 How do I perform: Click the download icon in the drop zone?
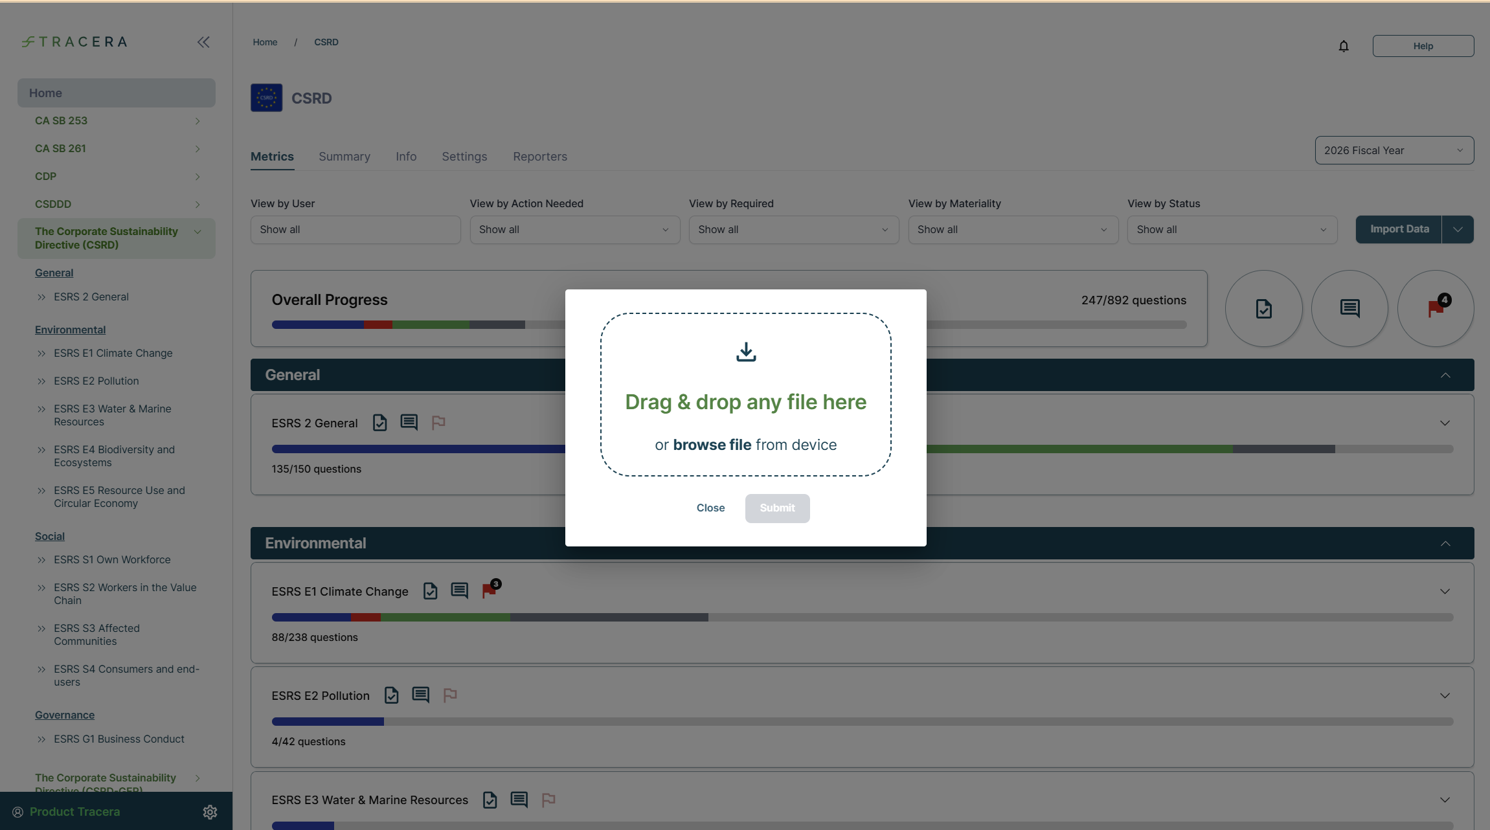coord(745,352)
